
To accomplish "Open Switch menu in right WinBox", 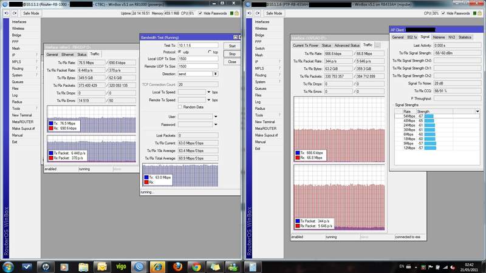I will [260, 49].
